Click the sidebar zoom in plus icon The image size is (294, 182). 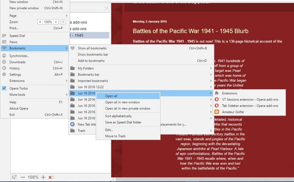[x=43, y=177]
